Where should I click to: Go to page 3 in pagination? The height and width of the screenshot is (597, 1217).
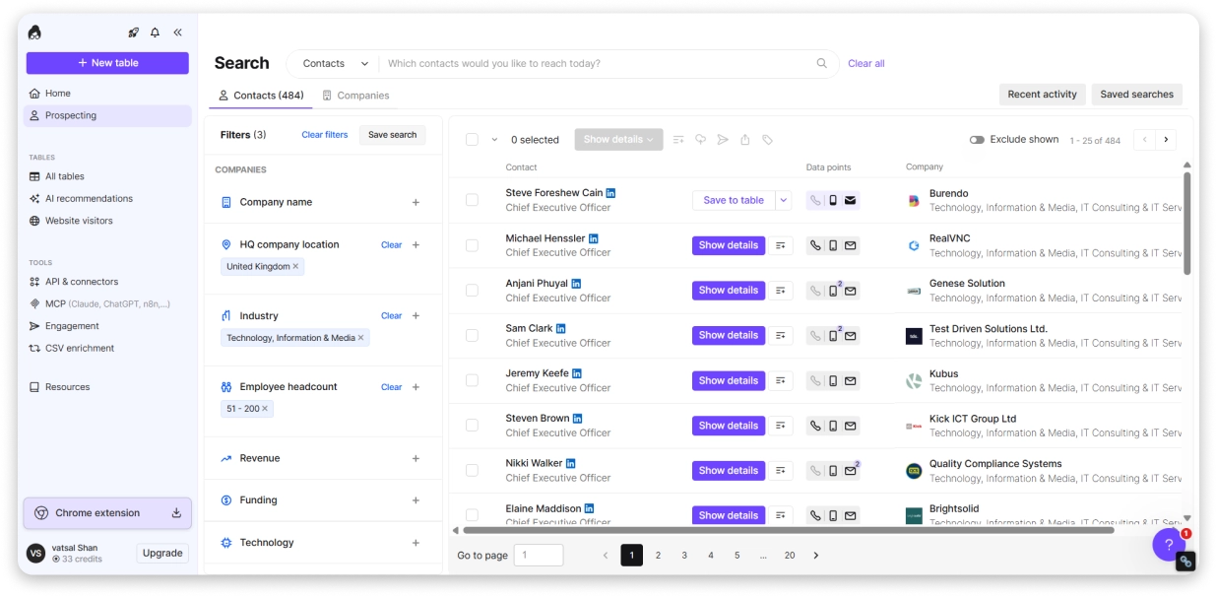coord(684,556)
